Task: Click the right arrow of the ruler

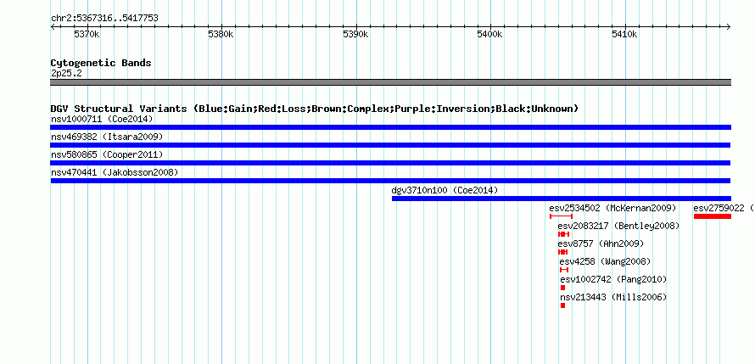Action: 729,26
